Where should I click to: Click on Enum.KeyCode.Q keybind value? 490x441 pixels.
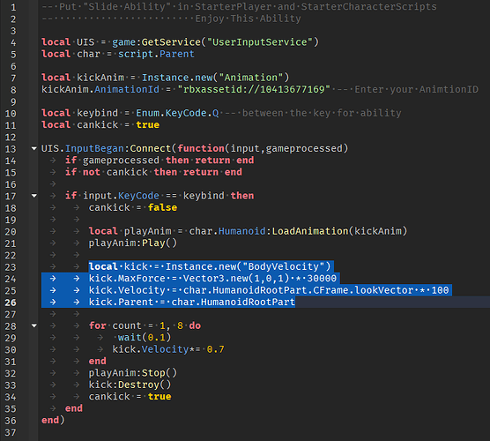[x=177, y=113]
